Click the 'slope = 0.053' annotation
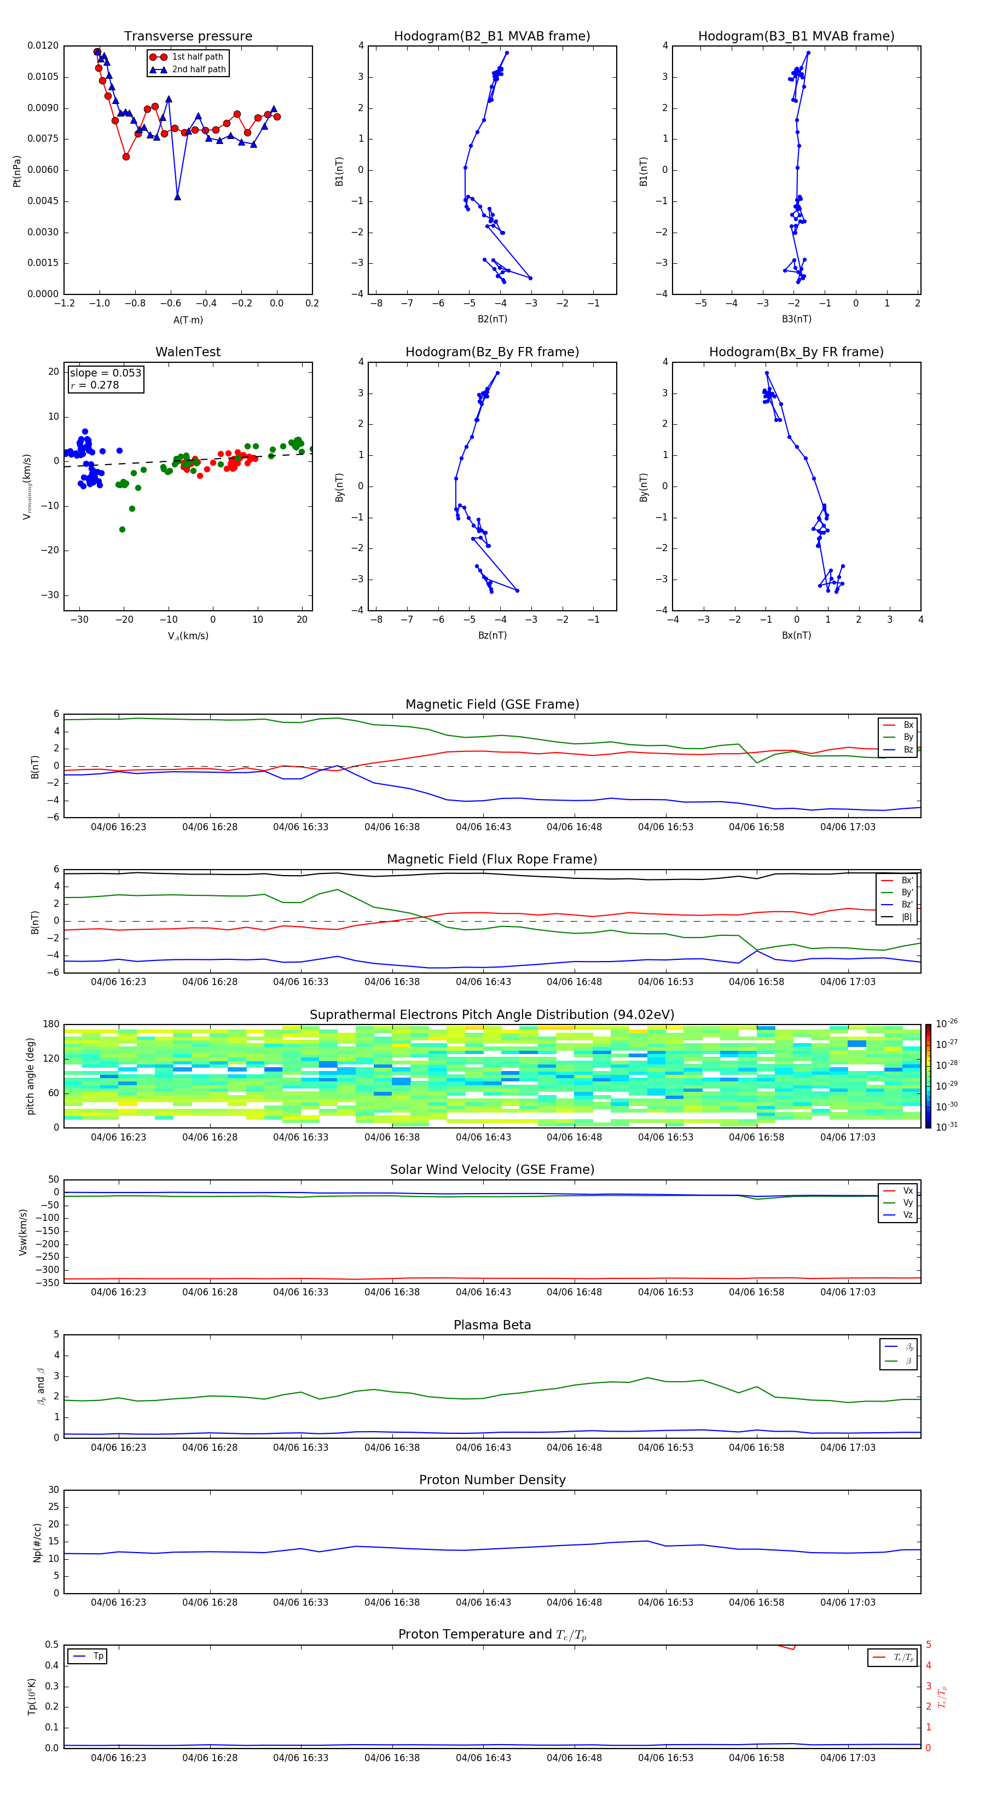 (105, 373)
